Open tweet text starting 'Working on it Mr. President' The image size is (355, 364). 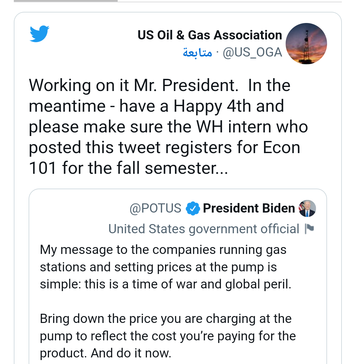coord(160,85)
